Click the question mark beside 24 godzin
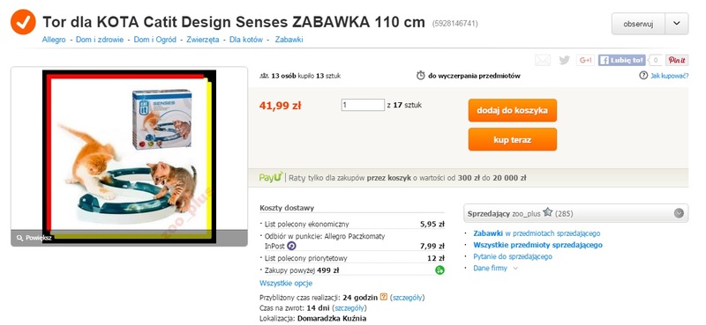This screenshot has width=706, height=325. pos(384,297)
